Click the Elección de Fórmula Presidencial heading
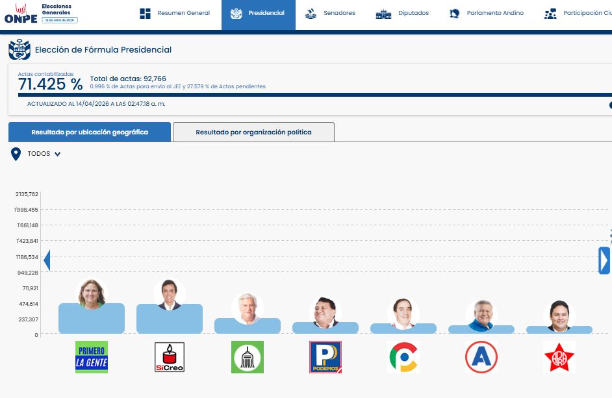 pyautogui.click(x=103, y=49)
